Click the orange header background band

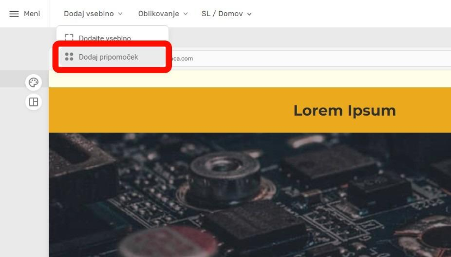pos(250,110)
